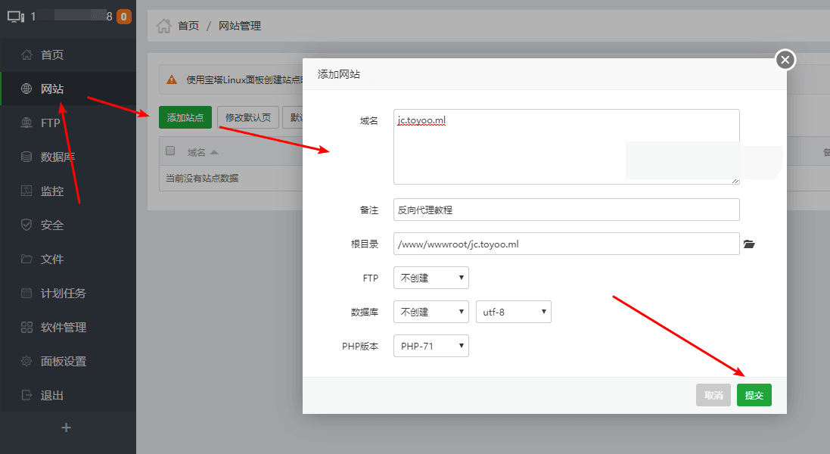The width and height of the screenshot is (830, 454).
Task: Toggle the select-all checkbox in site table
Action: 170,151
